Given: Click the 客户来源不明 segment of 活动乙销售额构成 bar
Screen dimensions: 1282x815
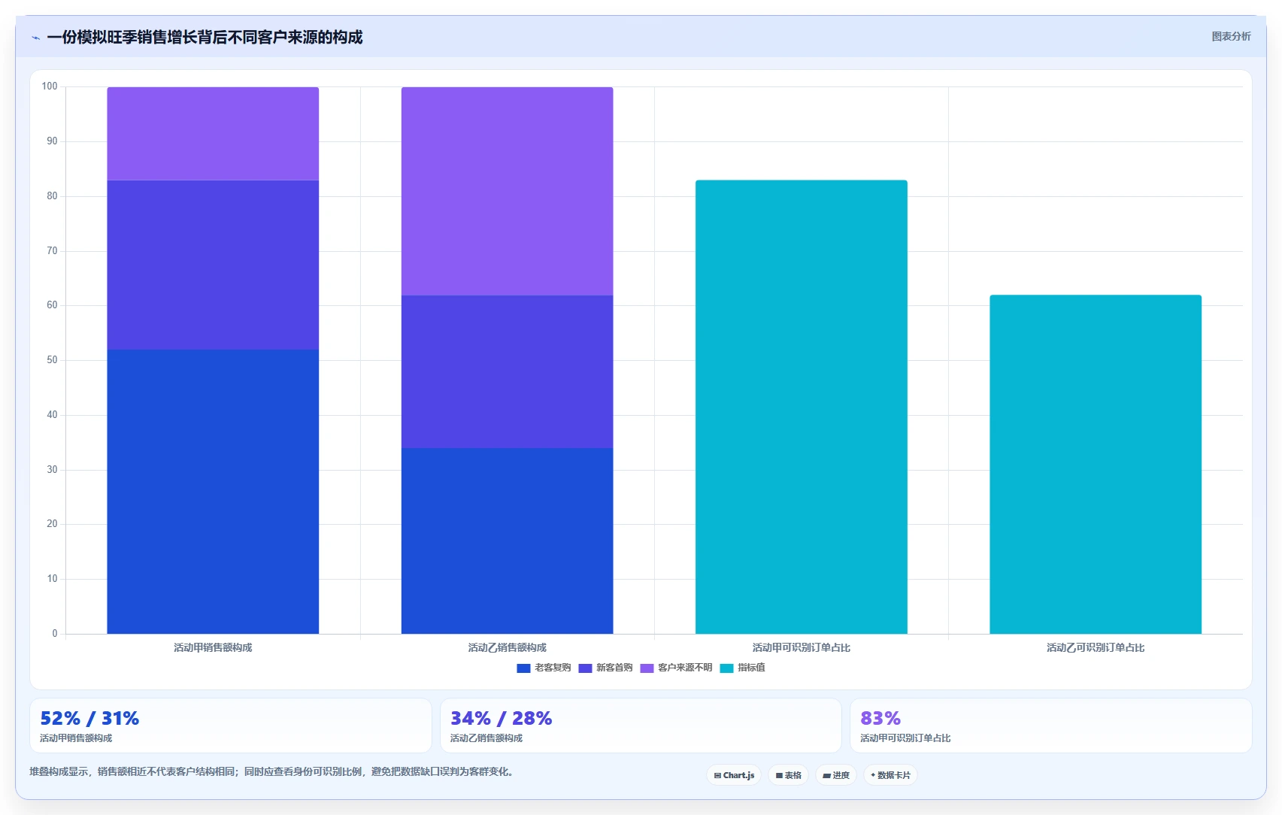Looking at the screenshot, I should 507,191.
